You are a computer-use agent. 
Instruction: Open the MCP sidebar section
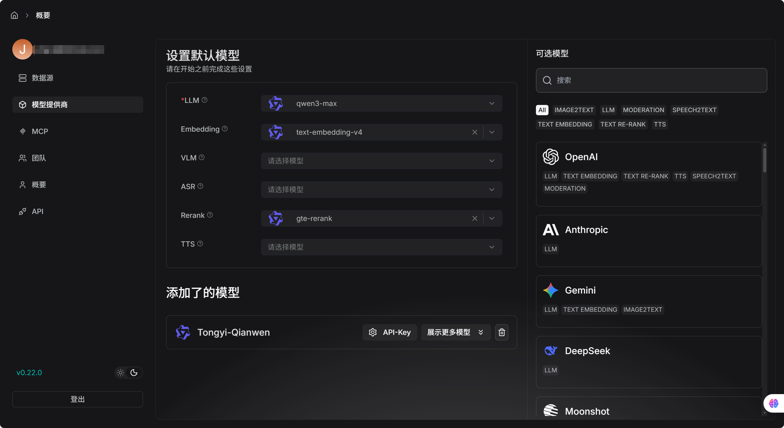click(40, 131)
